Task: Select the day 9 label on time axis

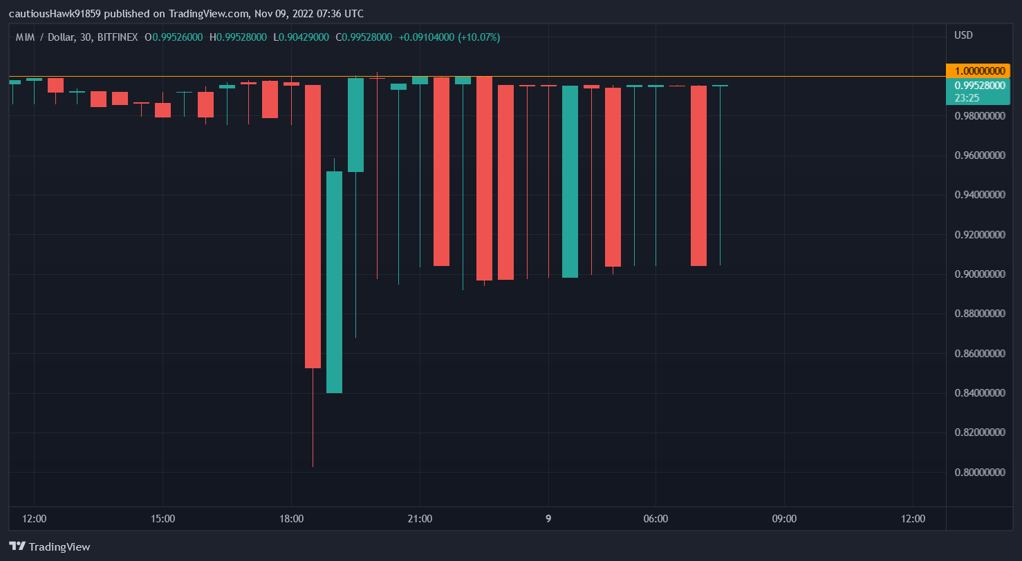Action: click(x=547, y=518)
